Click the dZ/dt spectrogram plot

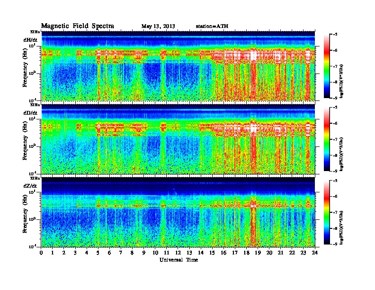click(x=178, y=212)
